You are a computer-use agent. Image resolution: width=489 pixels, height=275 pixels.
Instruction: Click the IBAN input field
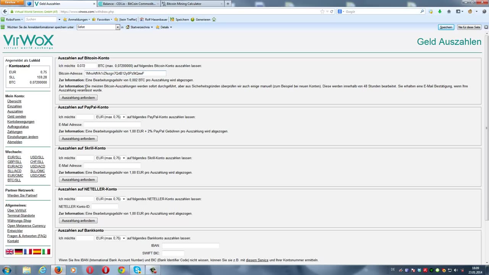[x=190, y=246]
